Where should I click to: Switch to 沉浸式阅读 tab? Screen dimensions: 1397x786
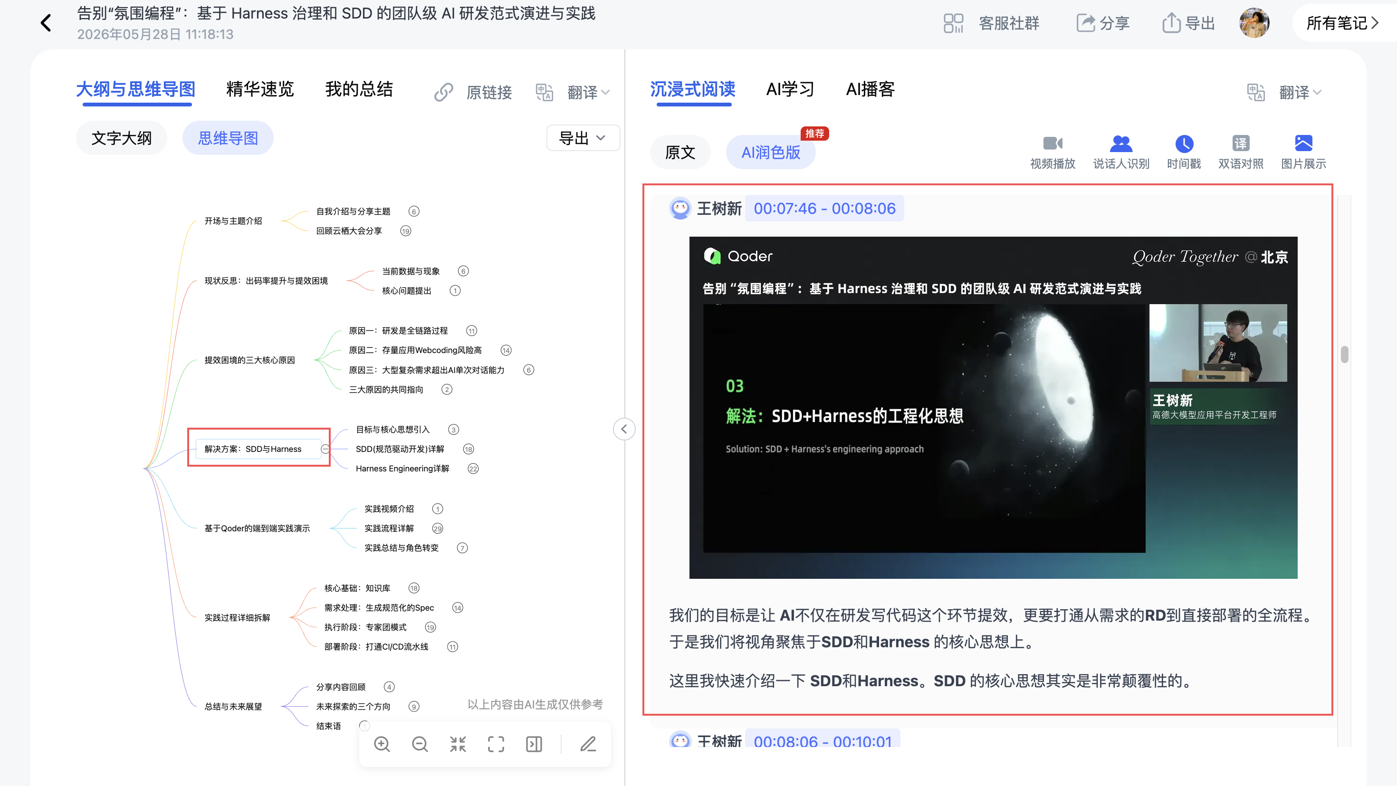pyautogui.click(x=692, y=89)
